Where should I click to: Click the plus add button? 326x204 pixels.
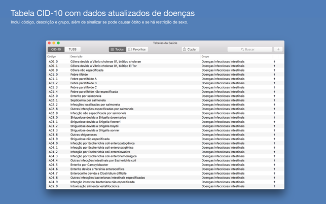pos(278,49)
